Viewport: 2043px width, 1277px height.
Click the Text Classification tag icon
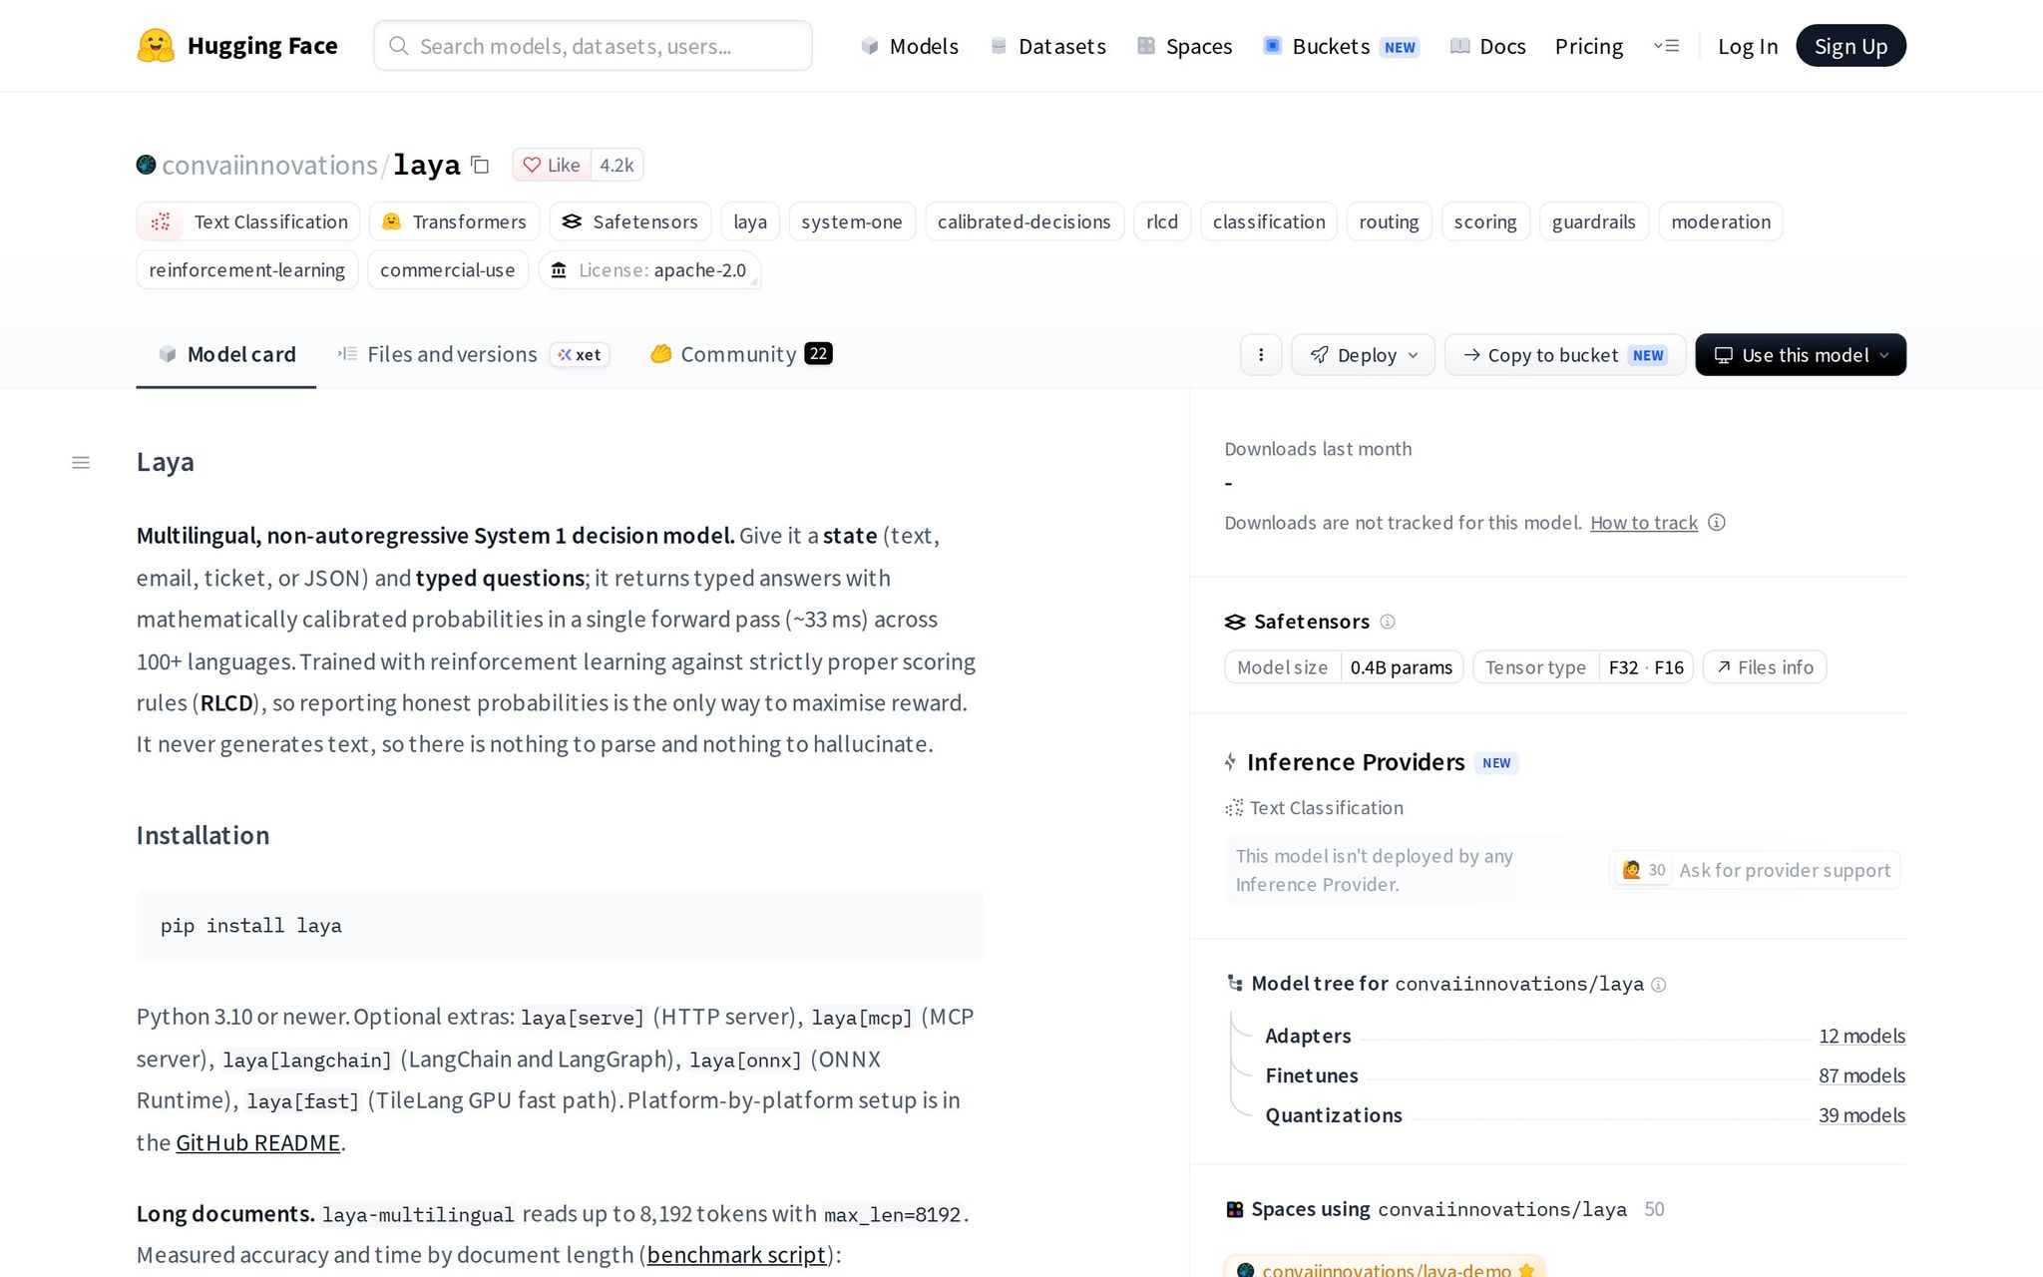pos(161,221)
